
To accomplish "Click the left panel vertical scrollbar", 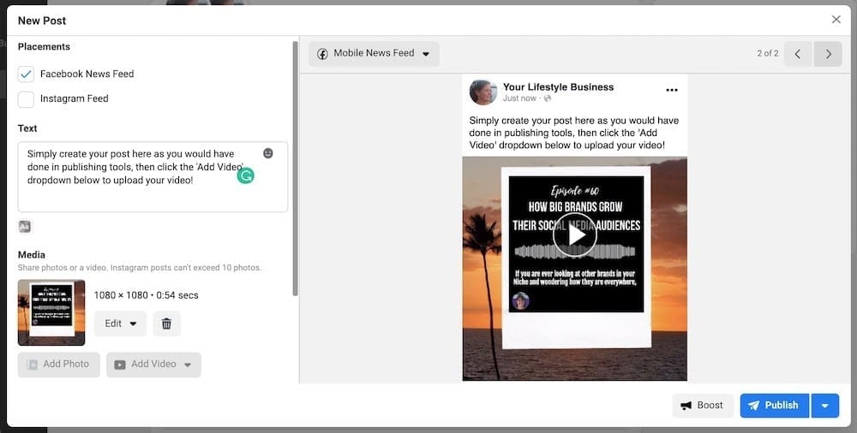I will tap(295, 169).
